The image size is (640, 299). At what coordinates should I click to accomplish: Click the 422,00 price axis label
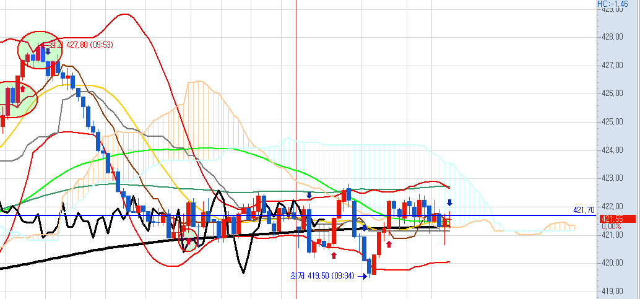pyautogui.click(x=613, y=207)
